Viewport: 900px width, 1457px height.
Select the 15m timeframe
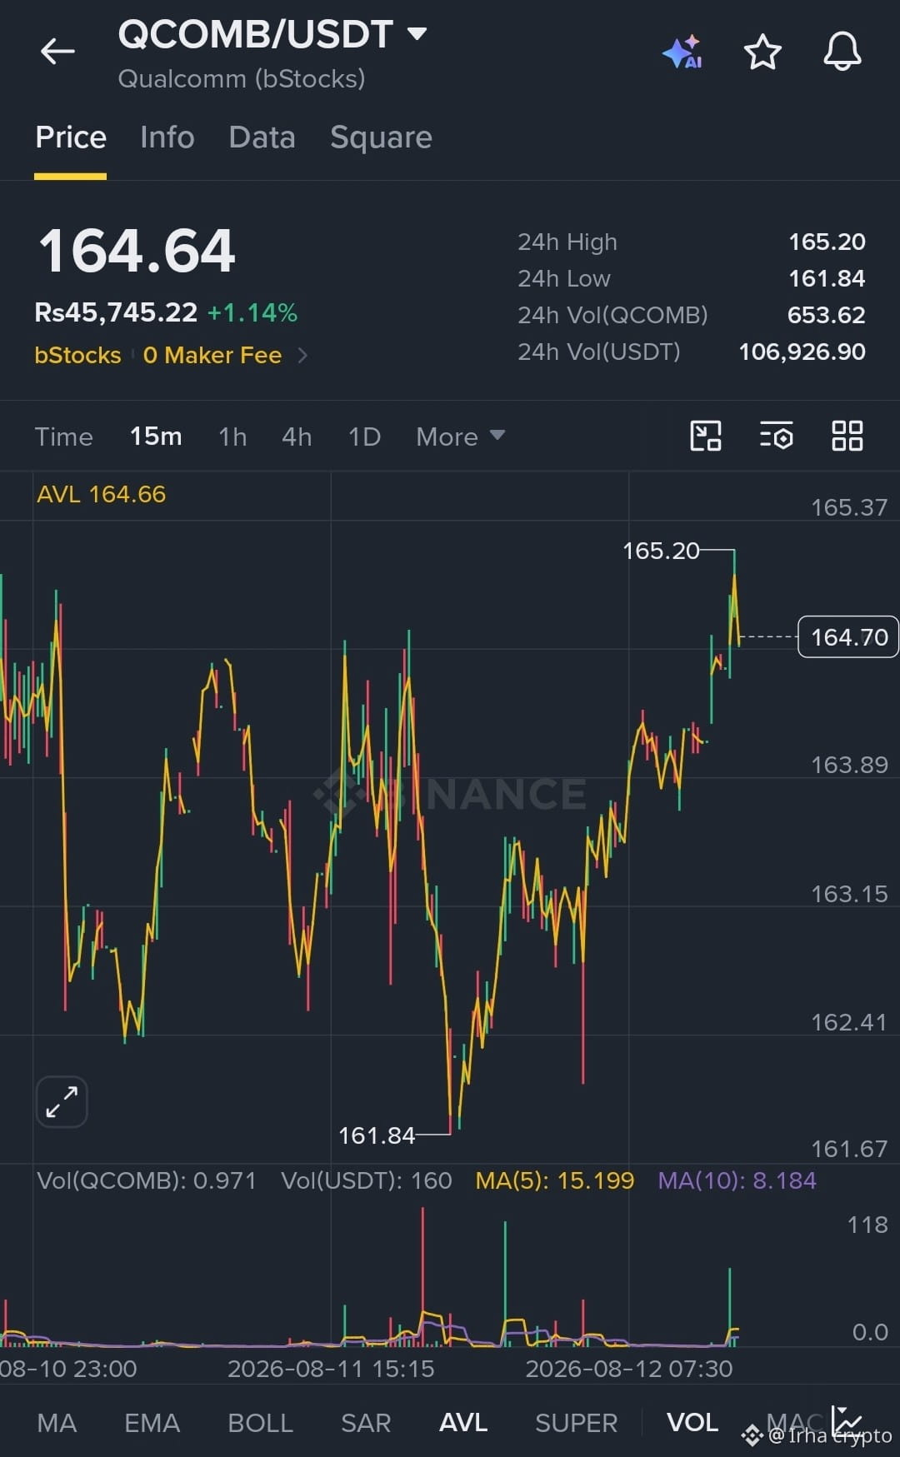pos(156,437)
